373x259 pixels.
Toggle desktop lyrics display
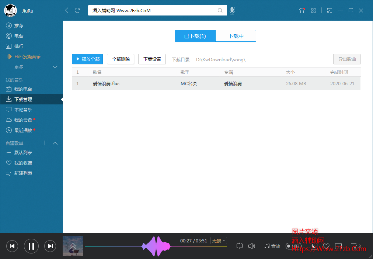[314, 246]
